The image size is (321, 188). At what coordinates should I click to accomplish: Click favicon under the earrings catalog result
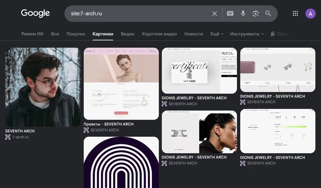[x=243, y=102]
